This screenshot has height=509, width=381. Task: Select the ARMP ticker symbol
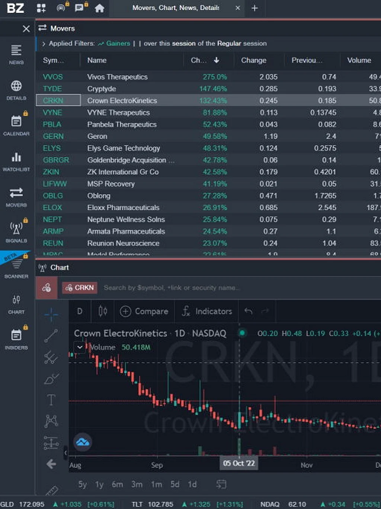pyautogui.click(x=53, y=232)
